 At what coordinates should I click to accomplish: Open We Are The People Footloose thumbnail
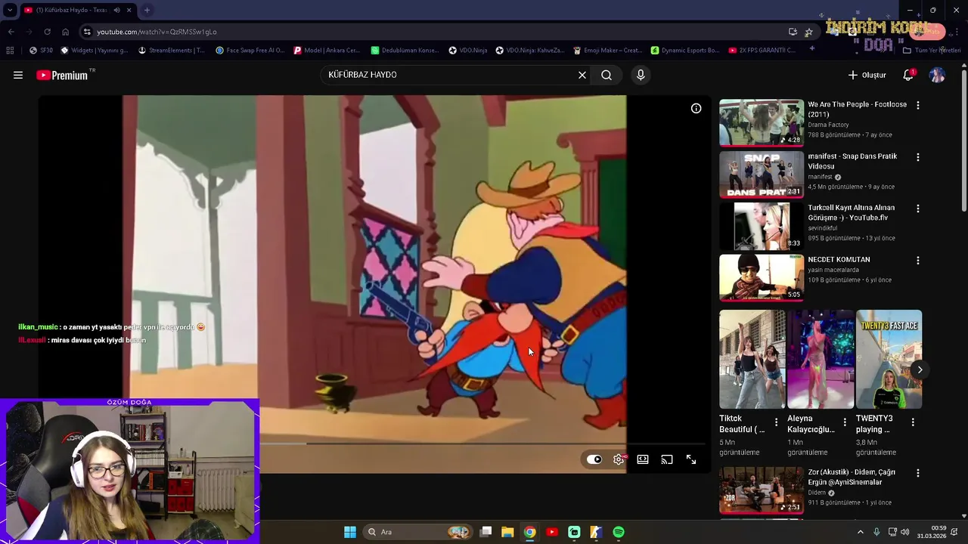pos(762,122)
